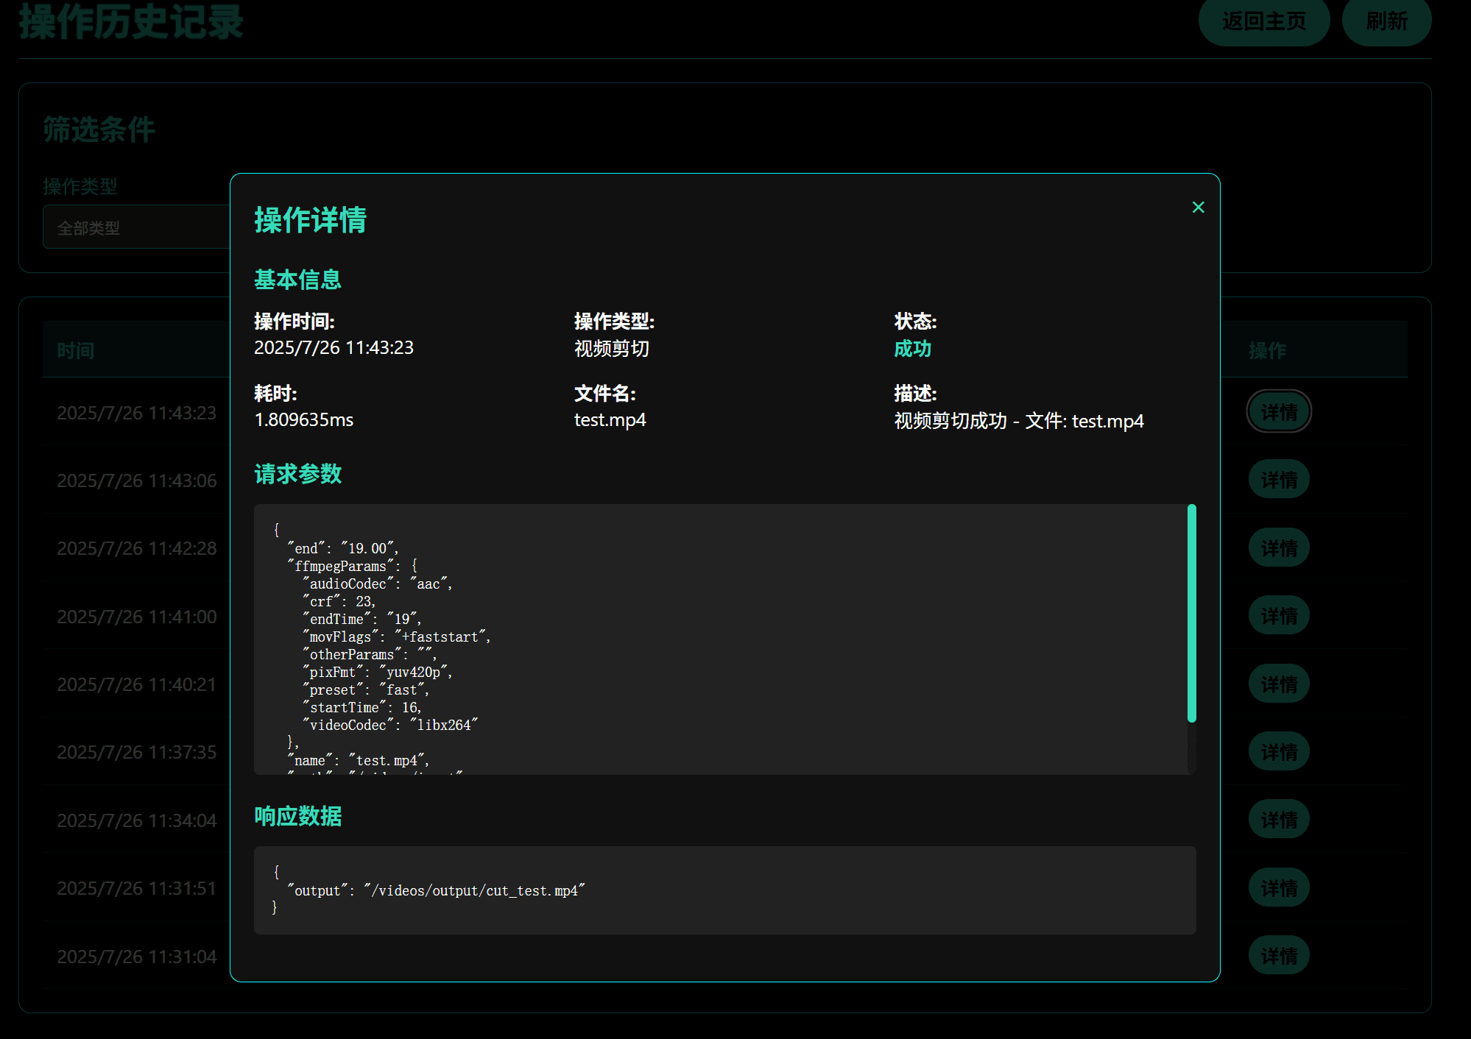The width and height of the screenshot is (1471, 1039).
Task: Click the "pixFmt": "yuv420p" line
Action: (378, 672)
